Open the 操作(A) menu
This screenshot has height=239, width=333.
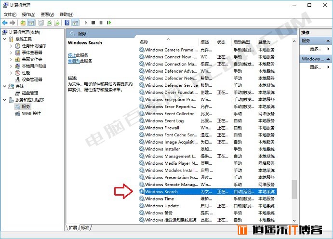(x=28, y=14)
